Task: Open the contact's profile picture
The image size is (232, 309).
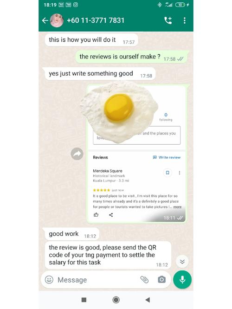Action: [57, 20]
